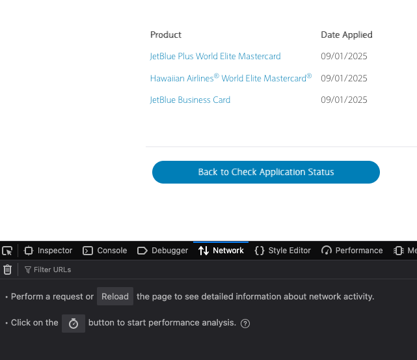Image resolution: width=417 pixels, height=360 pixels.
Task: Open the Console tab
Action: point(105,251)
